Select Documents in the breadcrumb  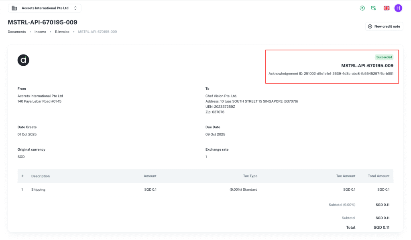coord(16,31)
